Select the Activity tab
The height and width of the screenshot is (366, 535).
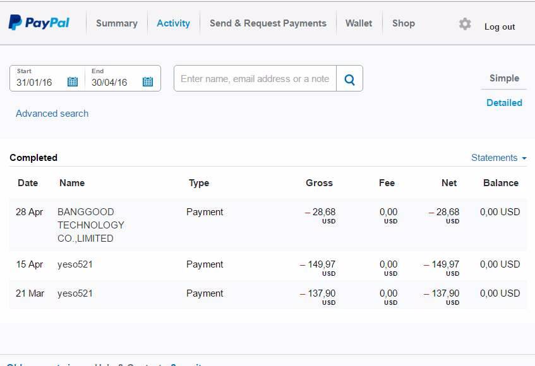(x=173, y=23)
